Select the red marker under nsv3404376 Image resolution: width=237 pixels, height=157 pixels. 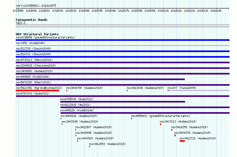175,135
